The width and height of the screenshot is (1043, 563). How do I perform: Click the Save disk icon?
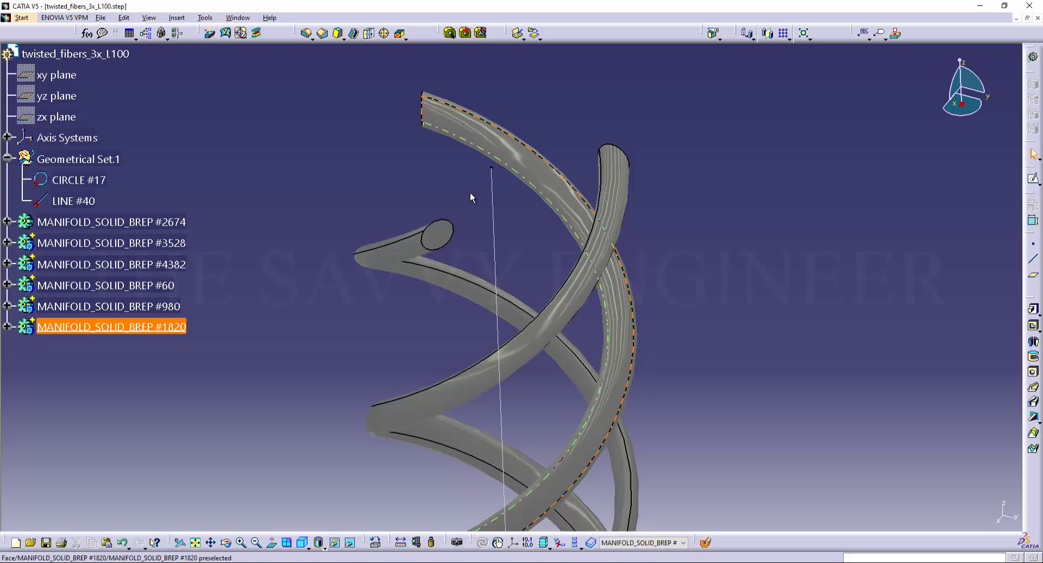(46, 542)
